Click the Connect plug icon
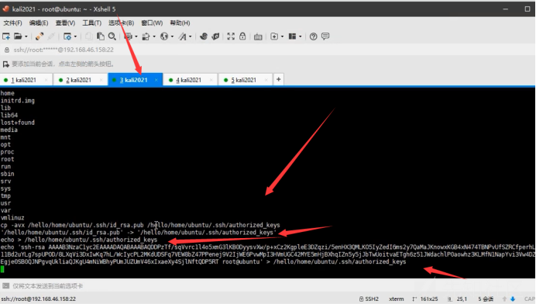Image resolution: width=536 pixels, height=304 pixels. pyautogui.click(x=40, y=36)
